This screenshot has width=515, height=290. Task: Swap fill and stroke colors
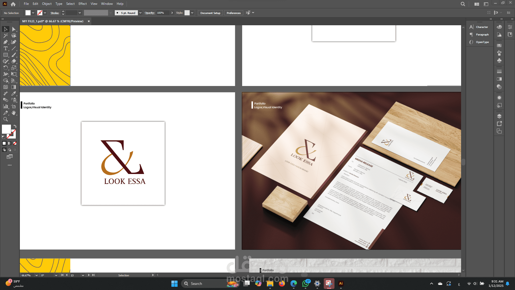tap(15, 126)
